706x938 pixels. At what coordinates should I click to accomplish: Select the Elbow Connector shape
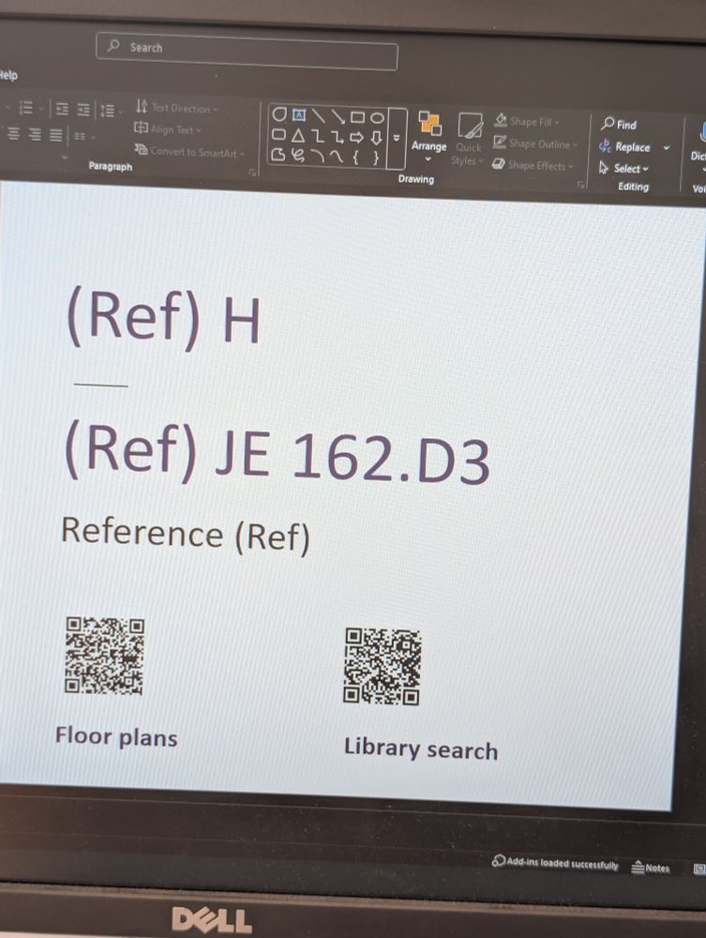[x=318, y=137]
